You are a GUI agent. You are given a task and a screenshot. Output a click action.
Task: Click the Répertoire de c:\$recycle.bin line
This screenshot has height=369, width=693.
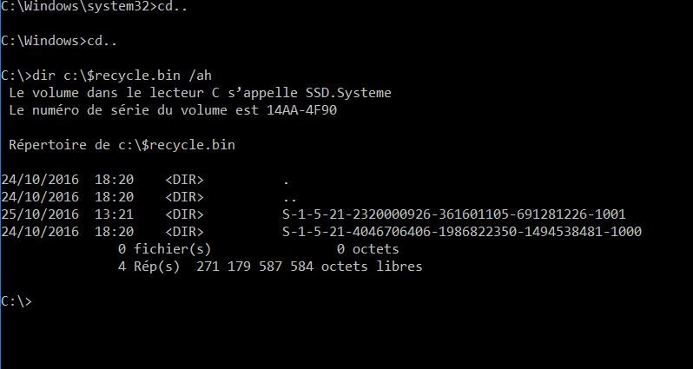click(x=122, y=145)
